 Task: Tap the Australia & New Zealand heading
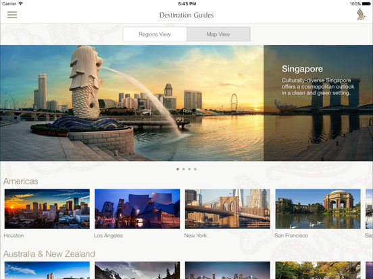click(x=49, y=254)
